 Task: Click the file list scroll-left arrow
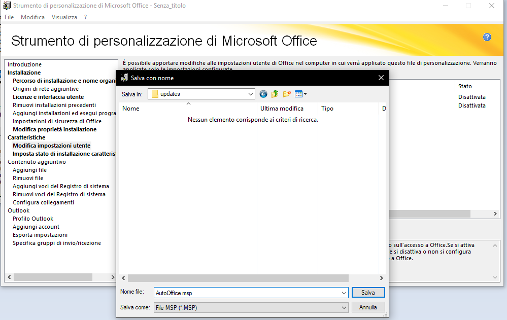pyautogui.click(x=123, y=278)
